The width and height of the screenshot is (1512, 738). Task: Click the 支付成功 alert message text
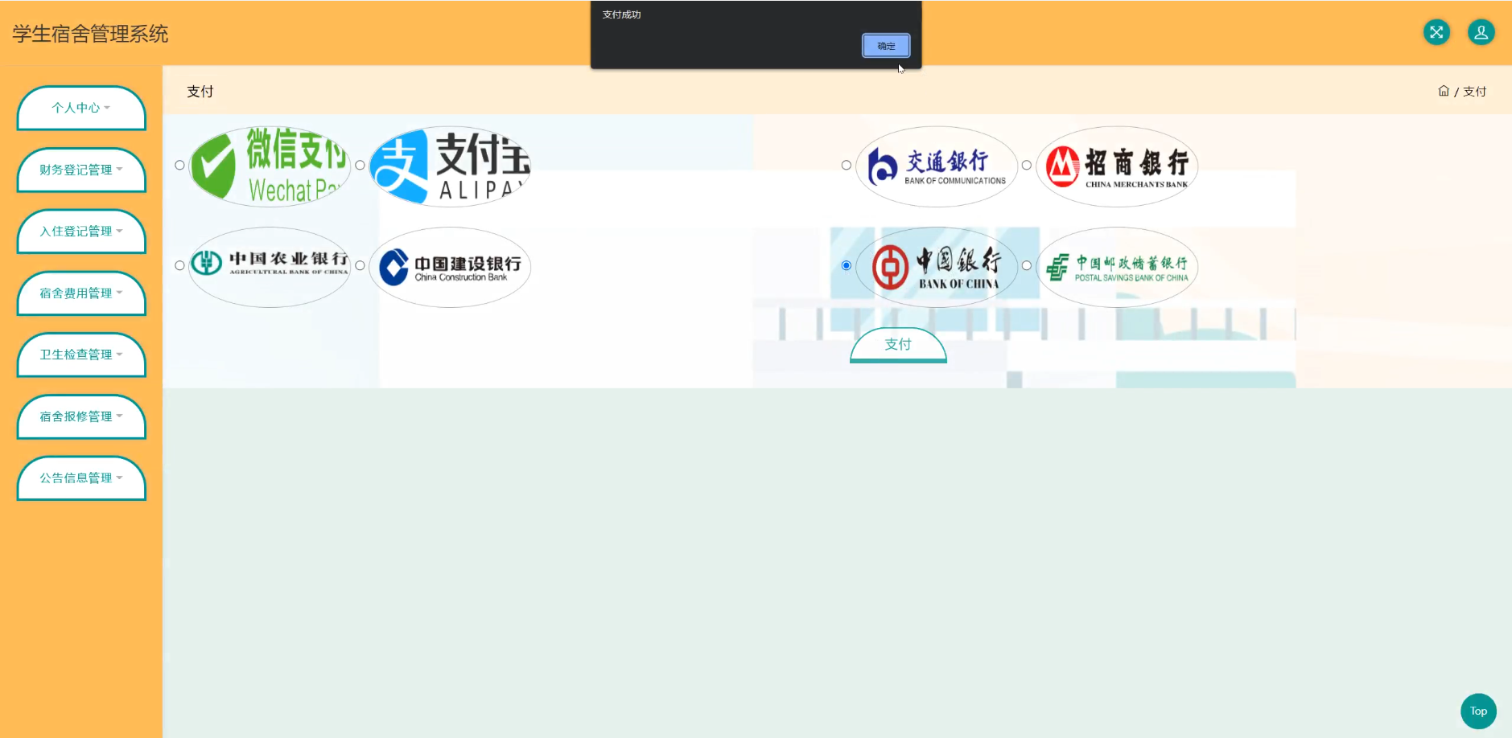(621, 14)
